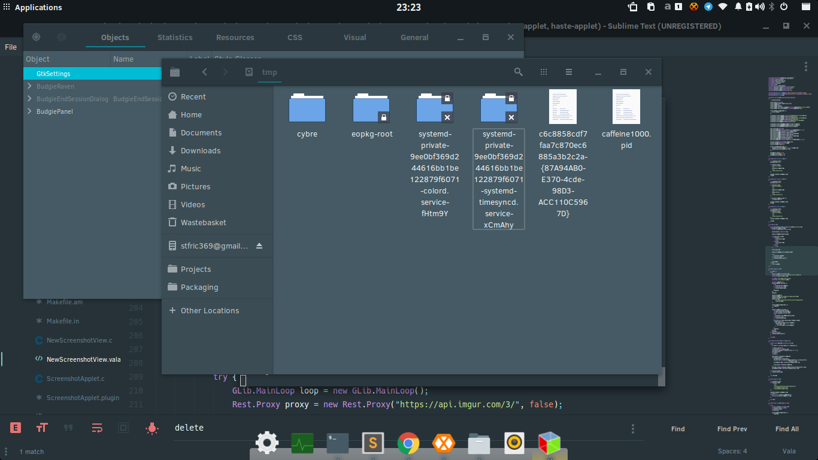This screenshot has height=460, width=818.
Task: Toggle whole word search option
Action: pyautogui.click(x=68, y=428)
